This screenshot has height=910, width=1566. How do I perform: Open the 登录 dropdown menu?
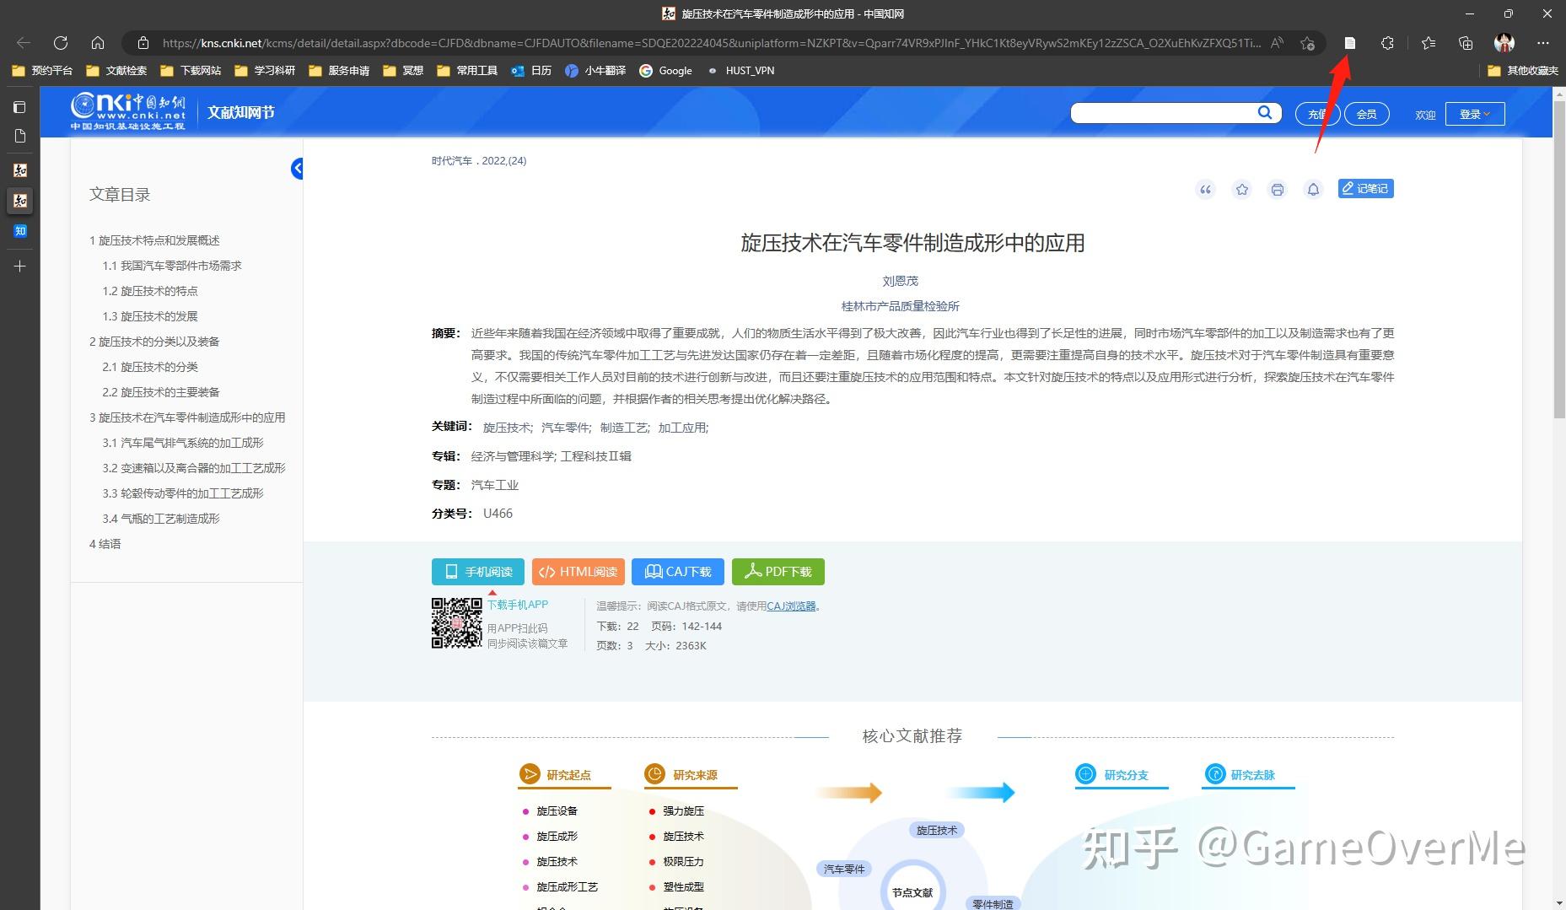click(x=1474, y=113)
